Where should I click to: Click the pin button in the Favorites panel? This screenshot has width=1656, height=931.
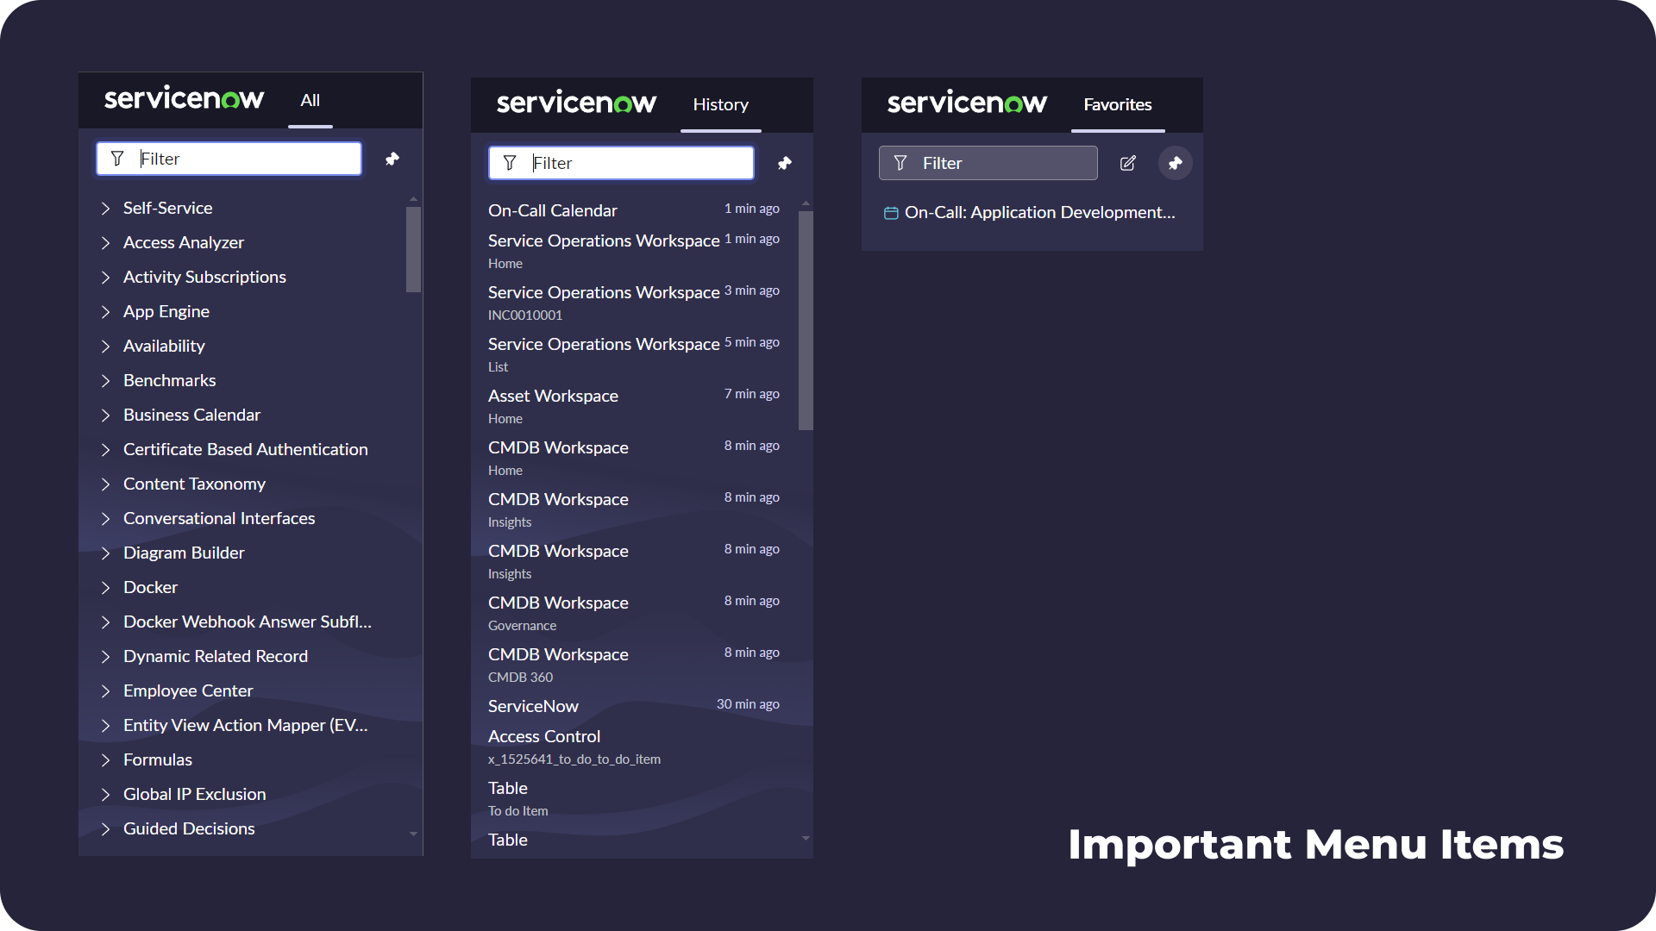(1175, 163)
